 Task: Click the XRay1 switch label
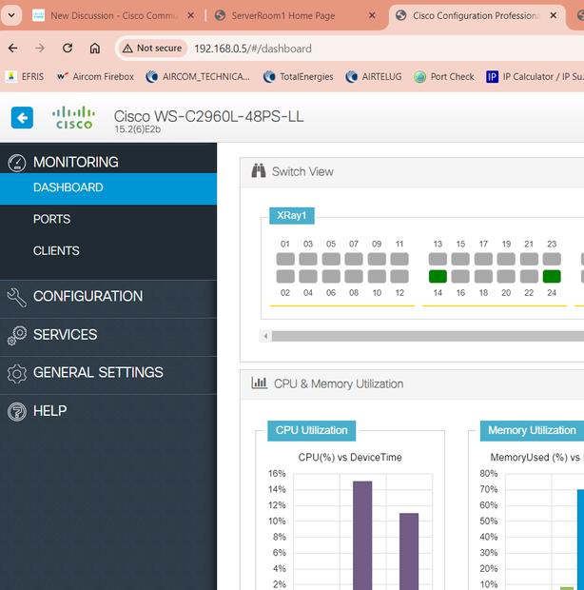(292, 216)
